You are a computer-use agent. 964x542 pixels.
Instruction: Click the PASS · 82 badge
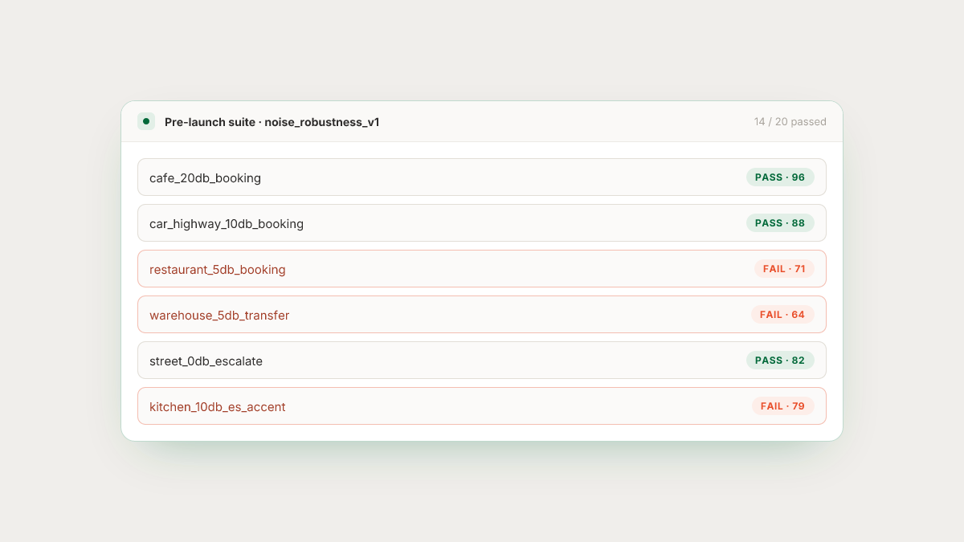point(780,361)
